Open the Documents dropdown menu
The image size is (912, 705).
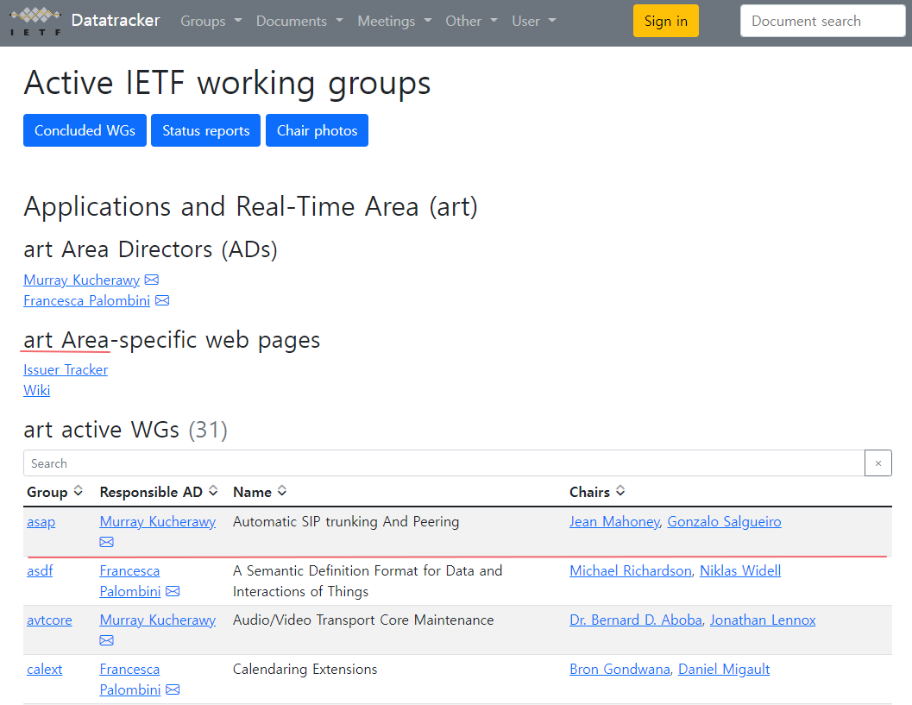pyautogui.click(x=299, y=21)
